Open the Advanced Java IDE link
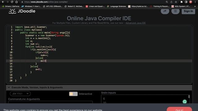Viewport: 198px width, 111px height. pos(136,23)
